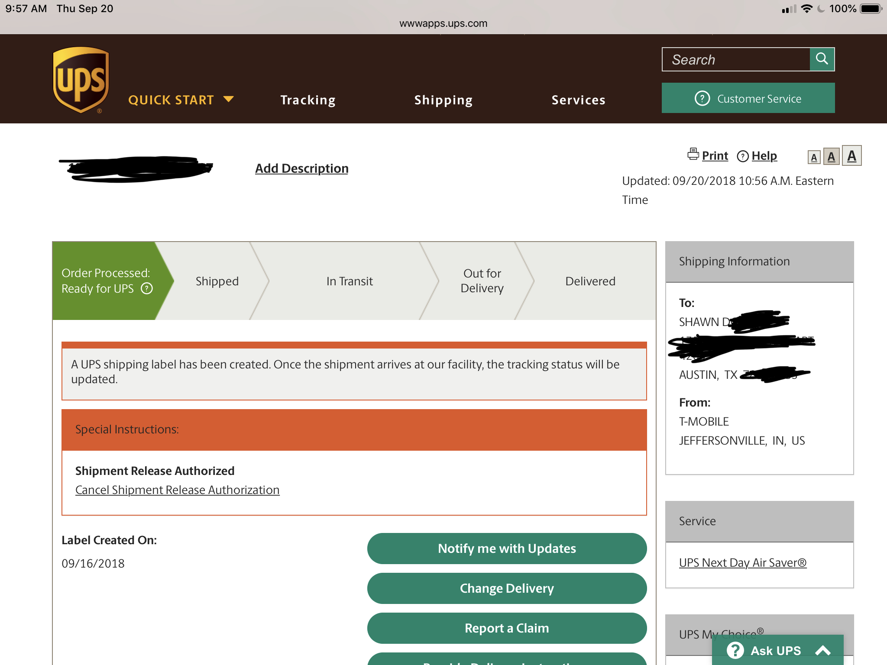Click the Updated timestamp text
Viewport: 887px width, 665px height.
[x=728, y=190]
